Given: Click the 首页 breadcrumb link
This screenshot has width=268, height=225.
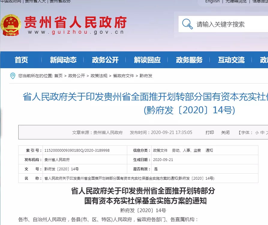Looking at the screenshot, I should (x=58, y=76).
